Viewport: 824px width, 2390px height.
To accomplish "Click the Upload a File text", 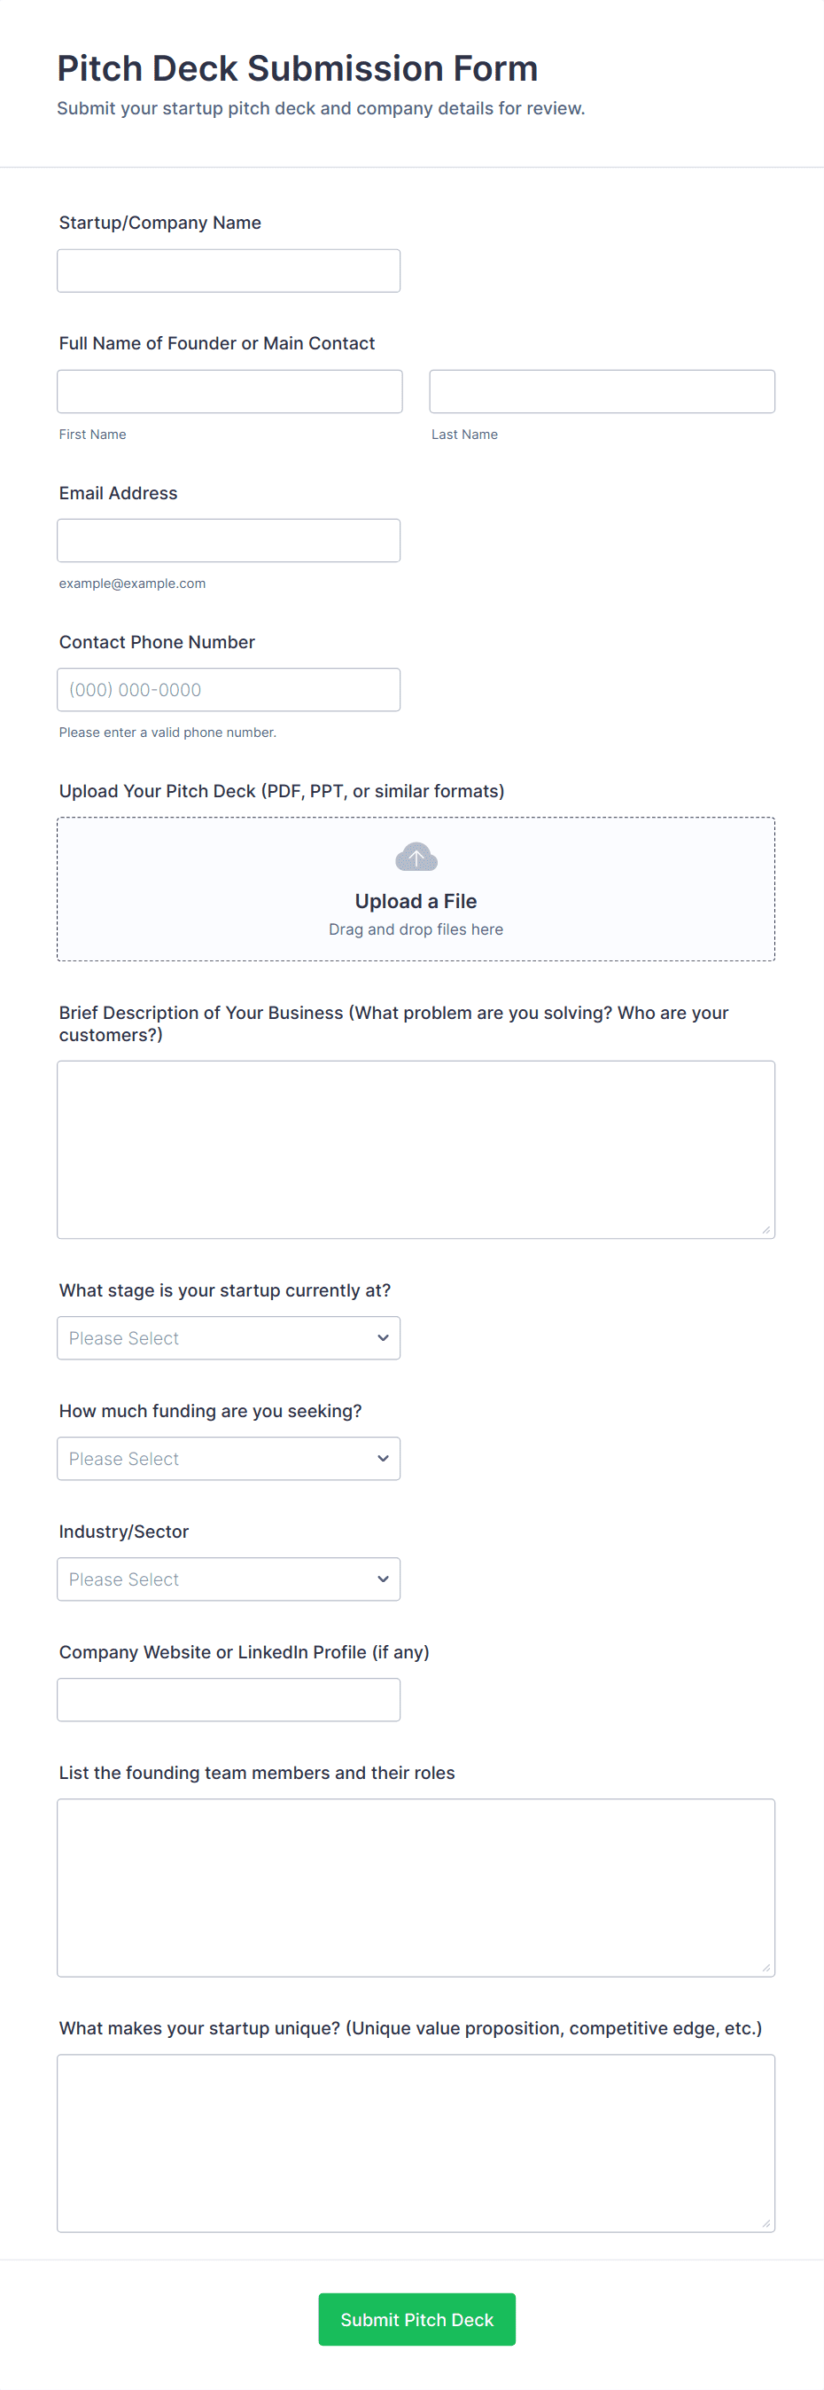I will (x=416, y=901).
